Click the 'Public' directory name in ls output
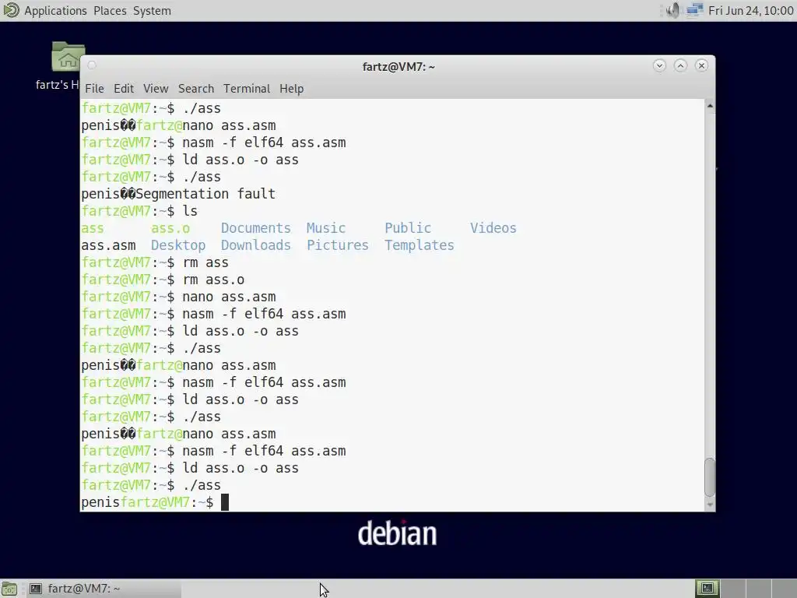The width and height of the screenshot is (797, 598). click(x=408, y=228)
